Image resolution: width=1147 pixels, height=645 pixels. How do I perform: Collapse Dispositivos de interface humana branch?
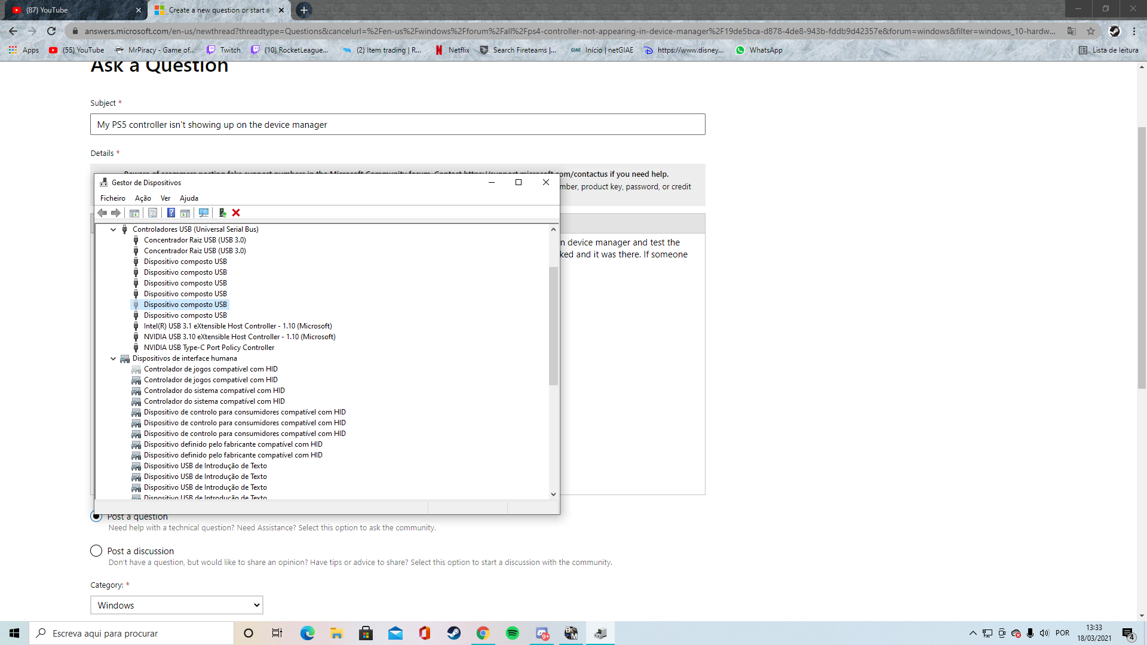[113, 358]
